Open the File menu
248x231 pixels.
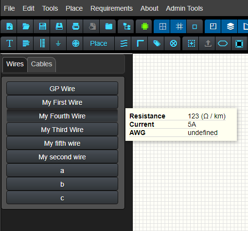(x=9, y=8)
